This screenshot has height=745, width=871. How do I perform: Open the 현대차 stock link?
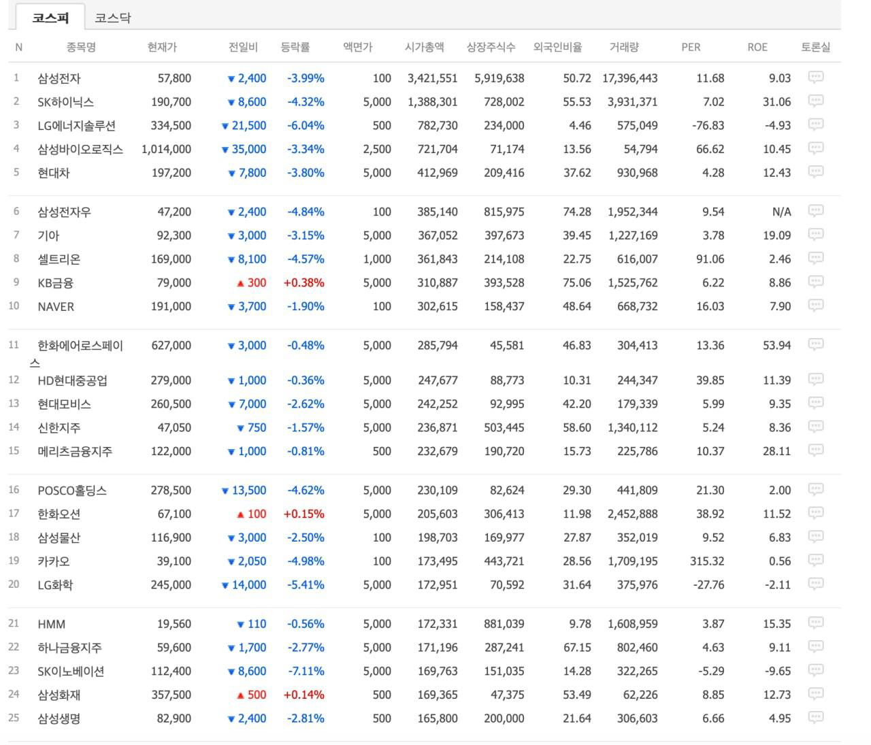(54, 173)
